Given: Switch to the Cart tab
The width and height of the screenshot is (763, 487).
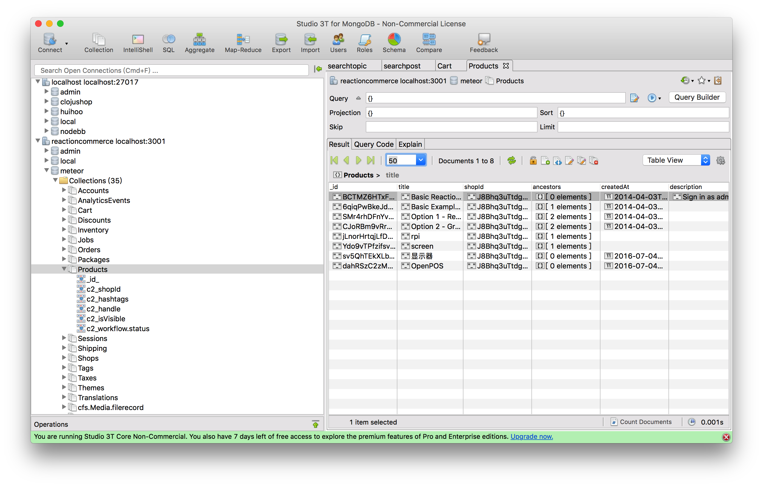Looking at the screenshot, I should point(444,66).
